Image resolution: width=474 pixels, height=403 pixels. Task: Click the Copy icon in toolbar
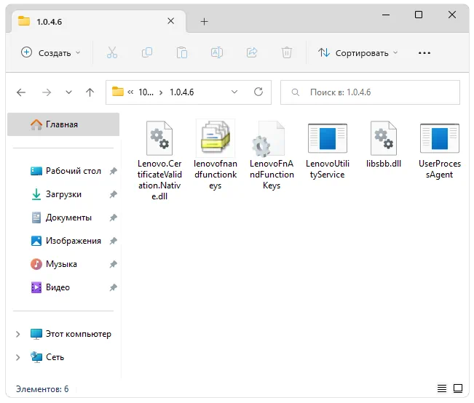click(x=147, y=52)
